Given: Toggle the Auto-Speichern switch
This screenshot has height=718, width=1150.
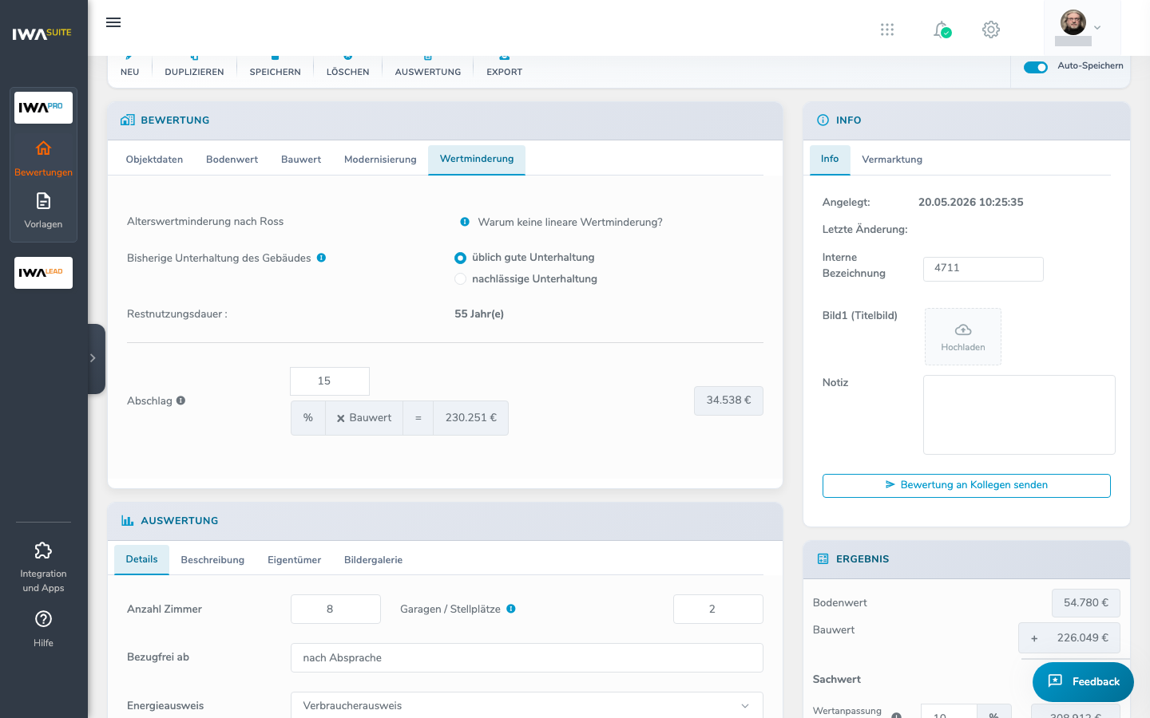Looking at the screenshot, I should coord(1036,67).
